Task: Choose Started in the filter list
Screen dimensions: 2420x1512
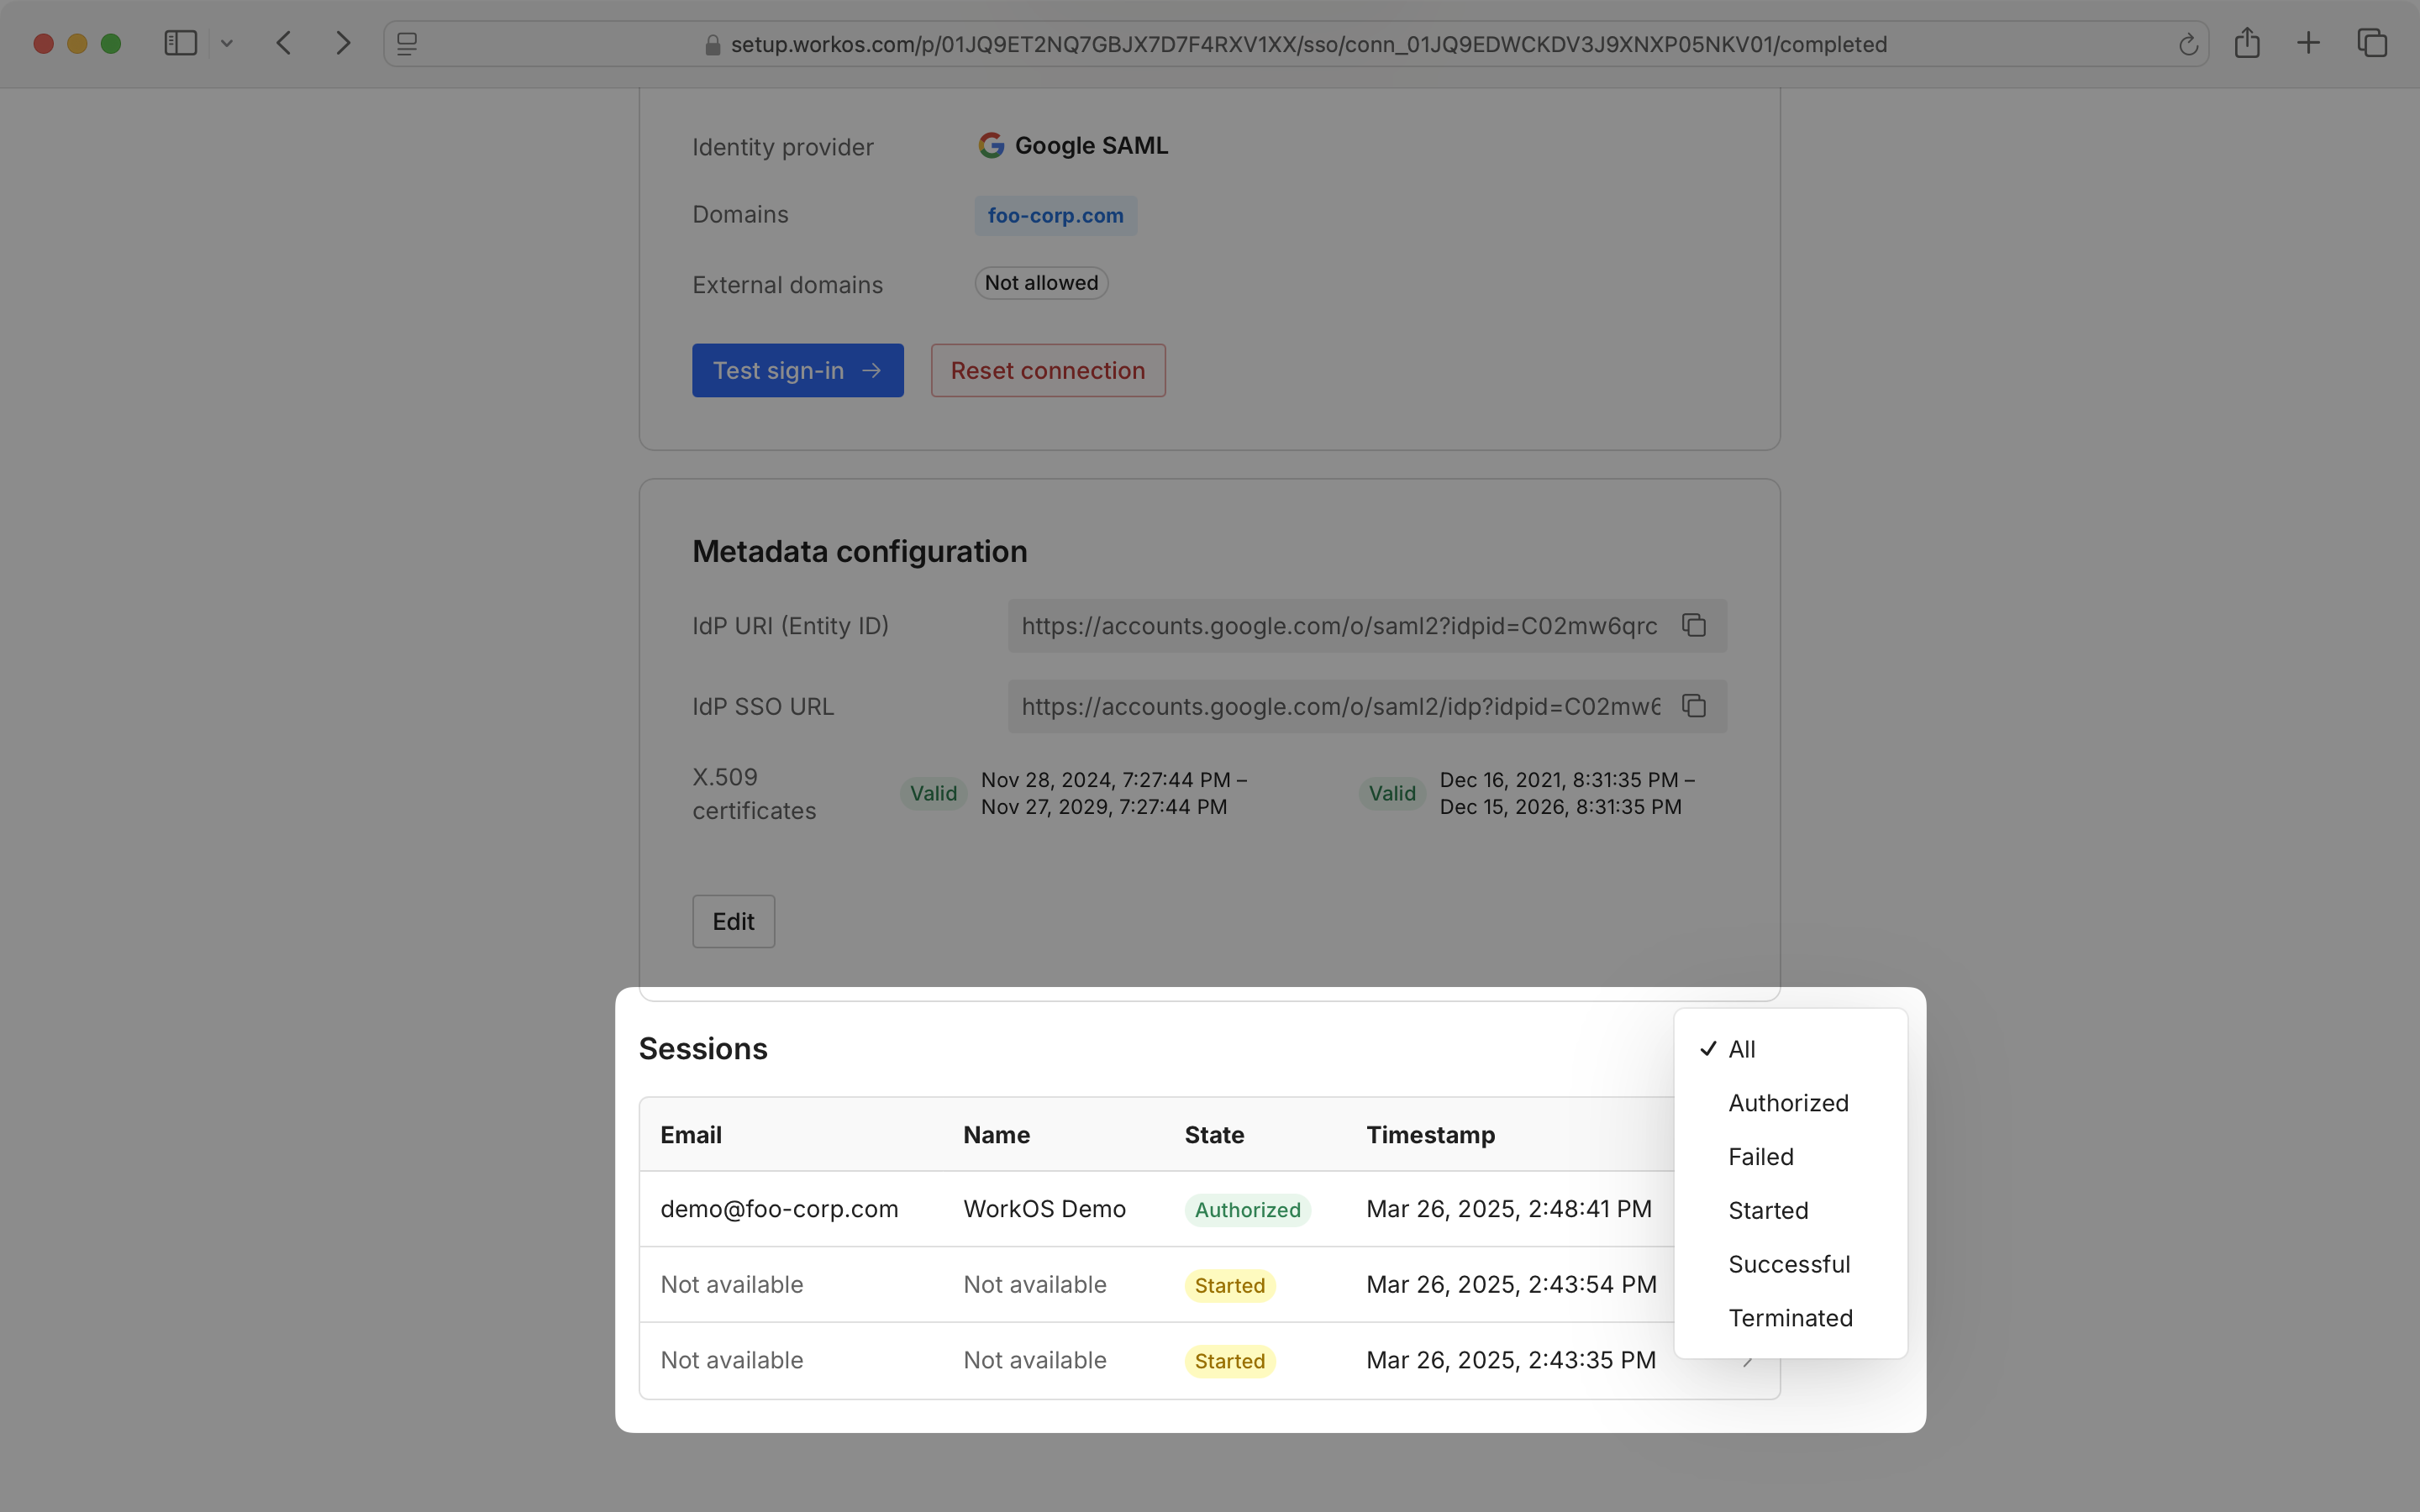Action: (1767, 1211)
